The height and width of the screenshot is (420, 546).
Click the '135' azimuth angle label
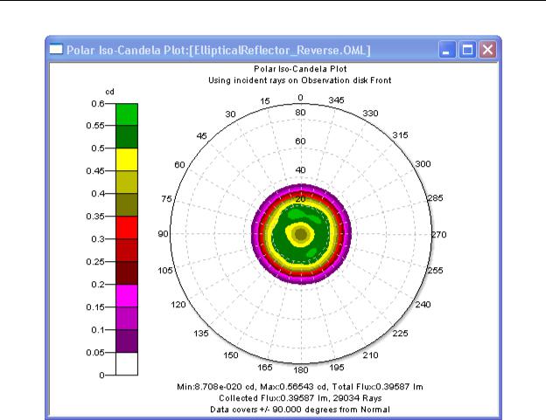point(201,334)
